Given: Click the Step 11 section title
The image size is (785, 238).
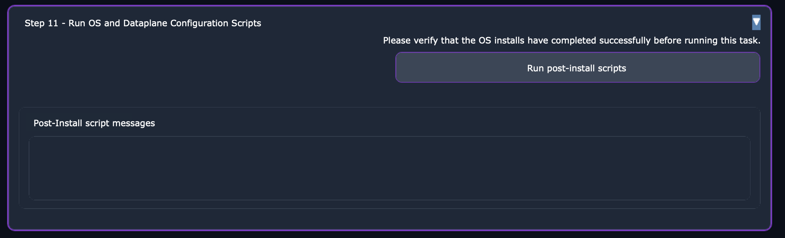Looking at the screenshot, I should click(x=142, y=23).
